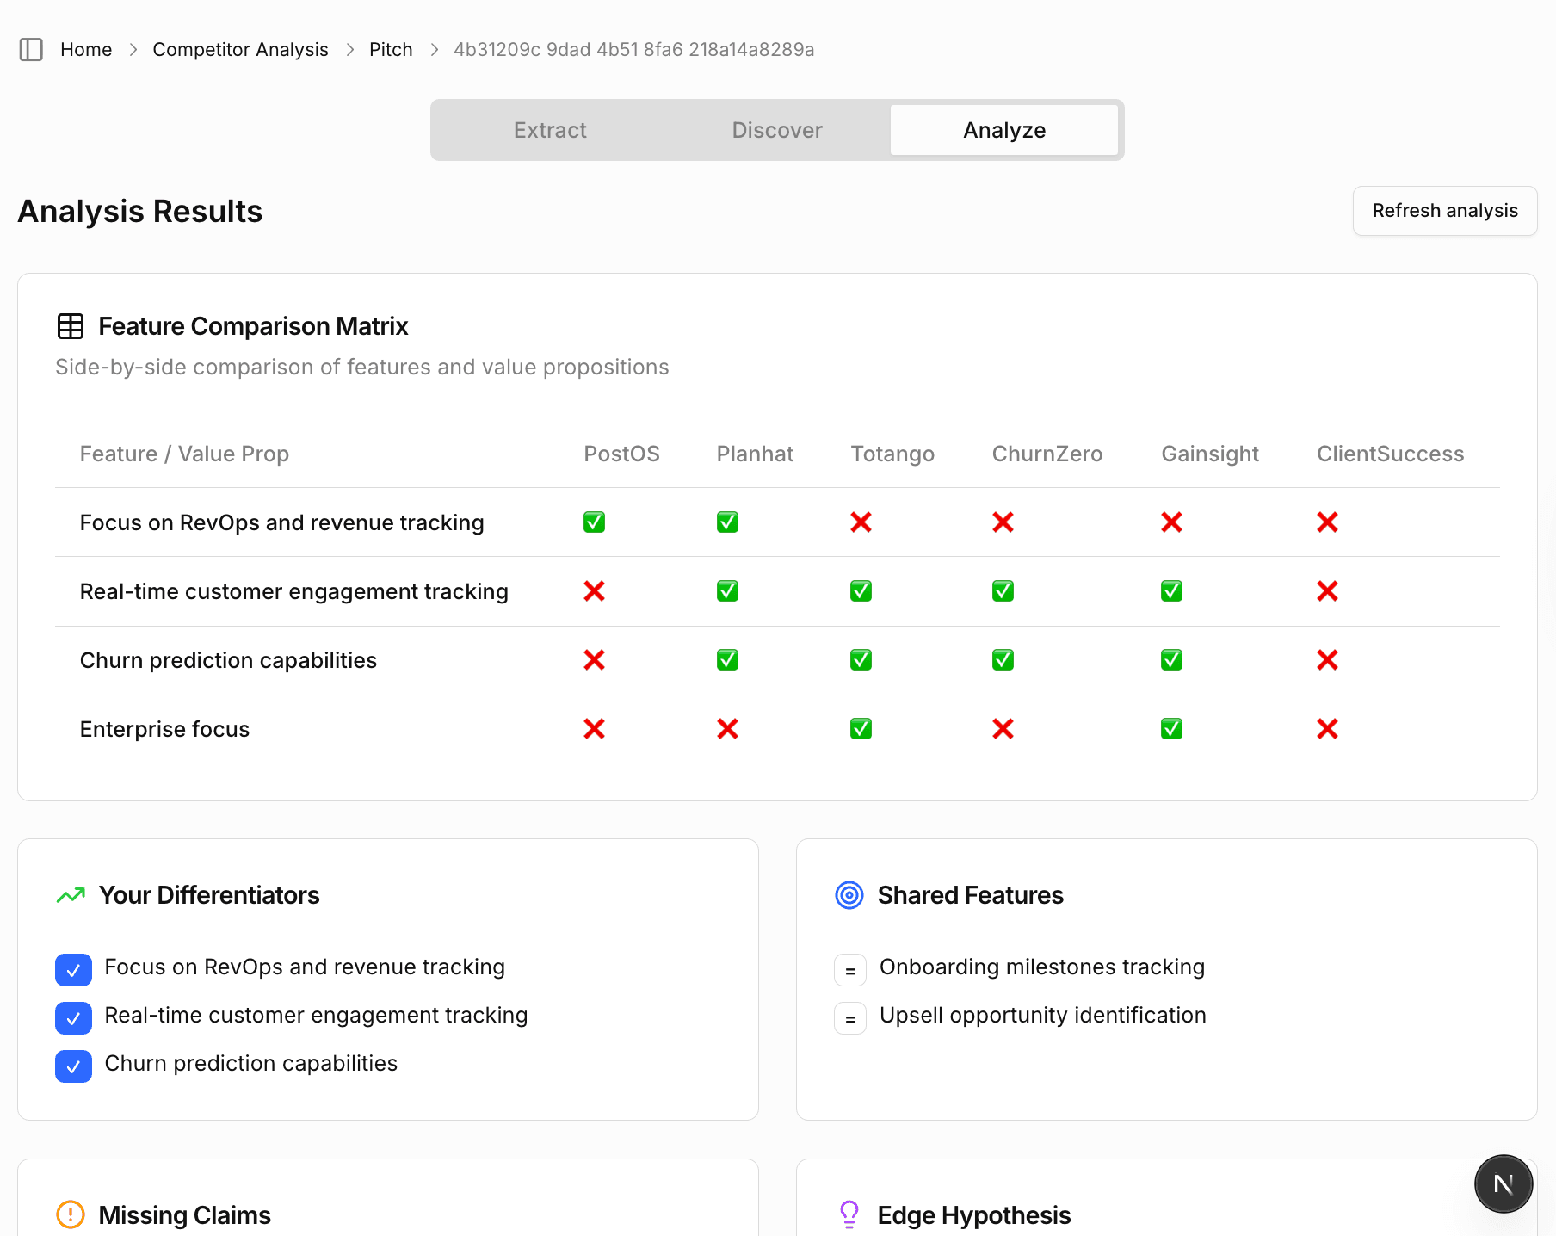Click the equals icon beside Onboarding milestones tracking
The height and width of the screenshot is (1236, 1556).
(849, 969)
